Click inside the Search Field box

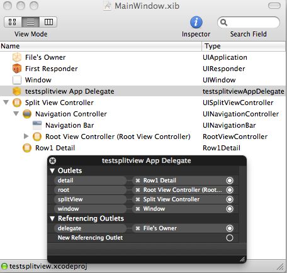coord(249,22)
